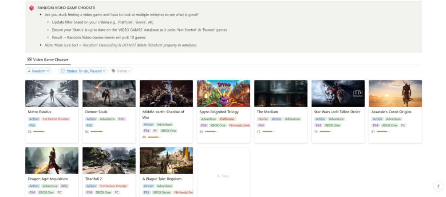
Task: Click Metro Exodus rating bar at 83
Action: [39, 132]
